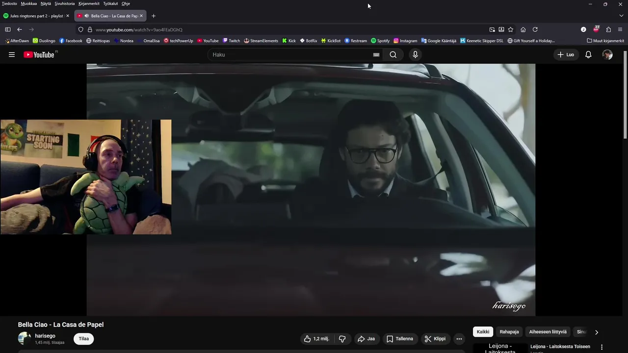The width and height of the screenshot is (628, 353).
Task: Subscribe with the Tilaa button
Action: pos(84,339)
